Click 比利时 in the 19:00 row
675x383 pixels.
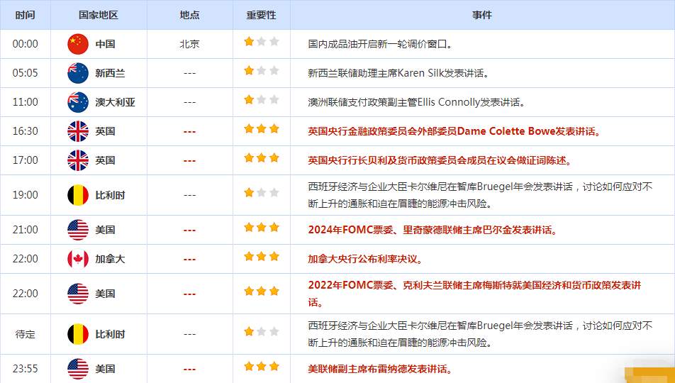[110, 195]
